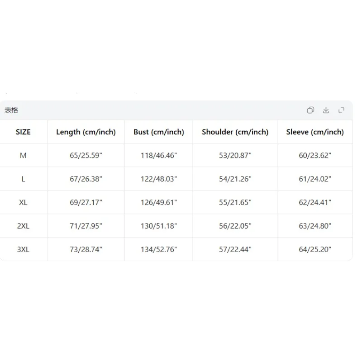Image resolution: width=362 pixels, height=362 pixels.
Task: Click the 55/21.65" shoulder cell
Action: point(235,202)
